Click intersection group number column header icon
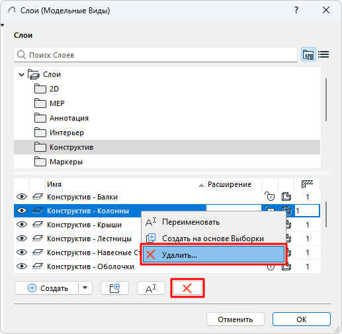This screenshot has height=334, width=342. [x=307, y=184]
